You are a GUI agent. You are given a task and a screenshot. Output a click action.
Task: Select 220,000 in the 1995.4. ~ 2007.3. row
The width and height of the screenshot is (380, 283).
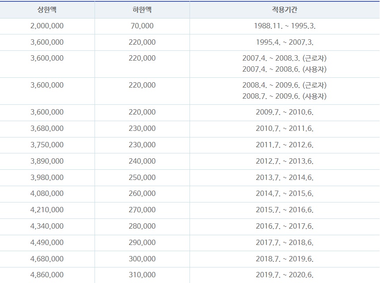(x=142, y=42)
